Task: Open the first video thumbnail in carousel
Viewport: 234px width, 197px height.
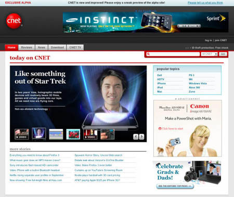Action: [22, 134]
